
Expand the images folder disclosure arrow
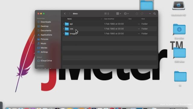pos(64,34)
